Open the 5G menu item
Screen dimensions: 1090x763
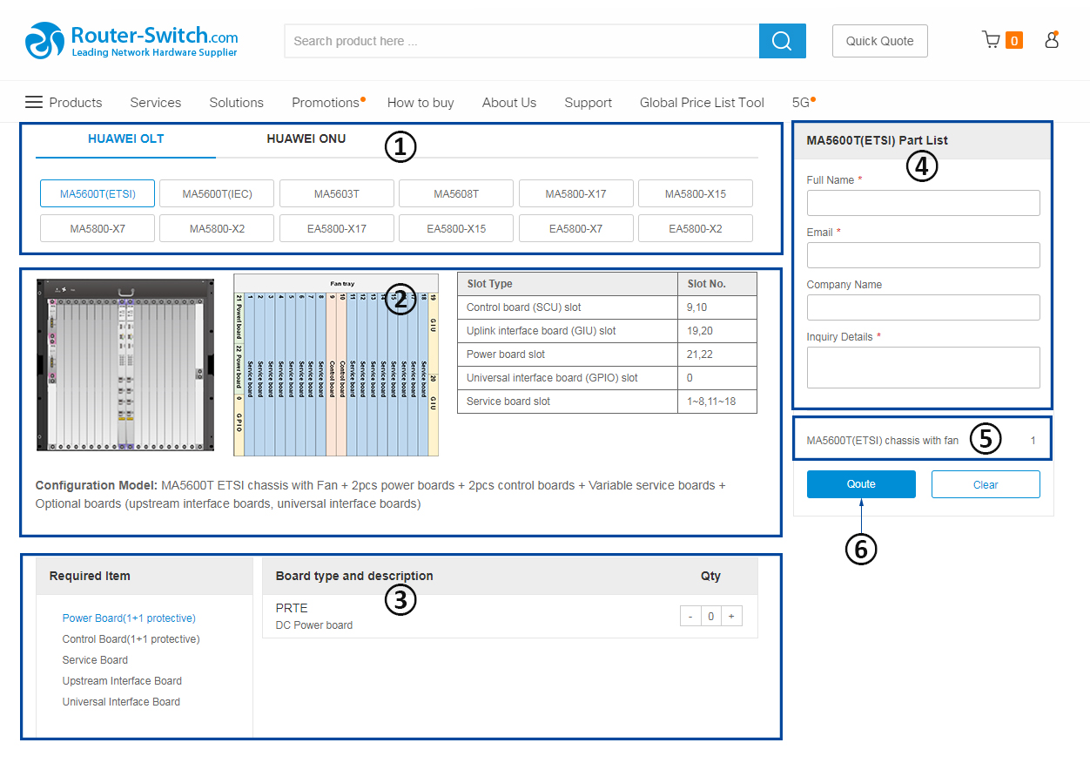[x=801, y=102]
